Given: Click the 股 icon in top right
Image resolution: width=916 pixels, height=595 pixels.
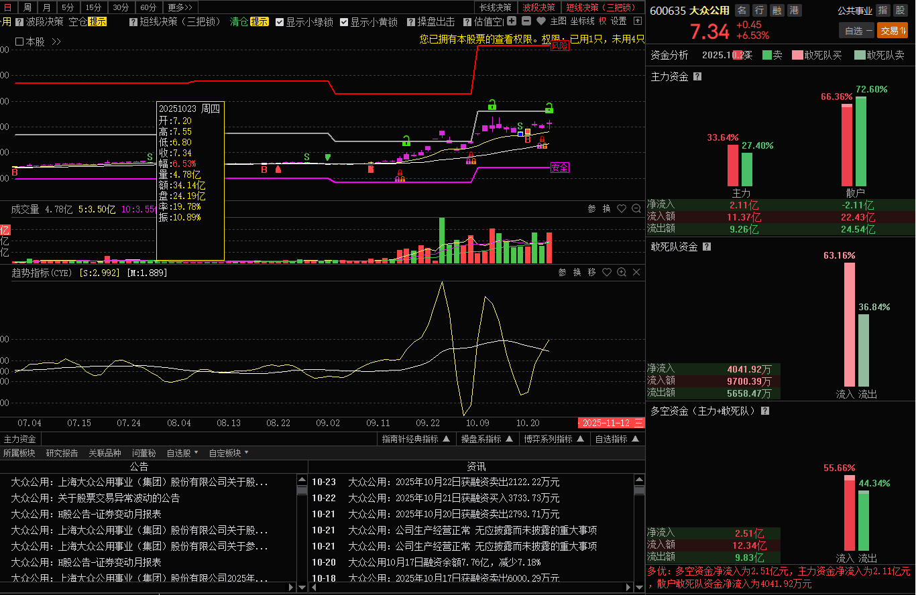Looking at the screenshot, I should point(900,10).
